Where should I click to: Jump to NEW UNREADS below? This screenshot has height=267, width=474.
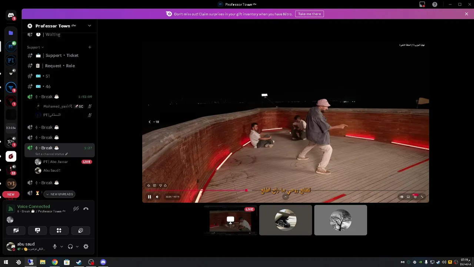(x=59, y=194)
